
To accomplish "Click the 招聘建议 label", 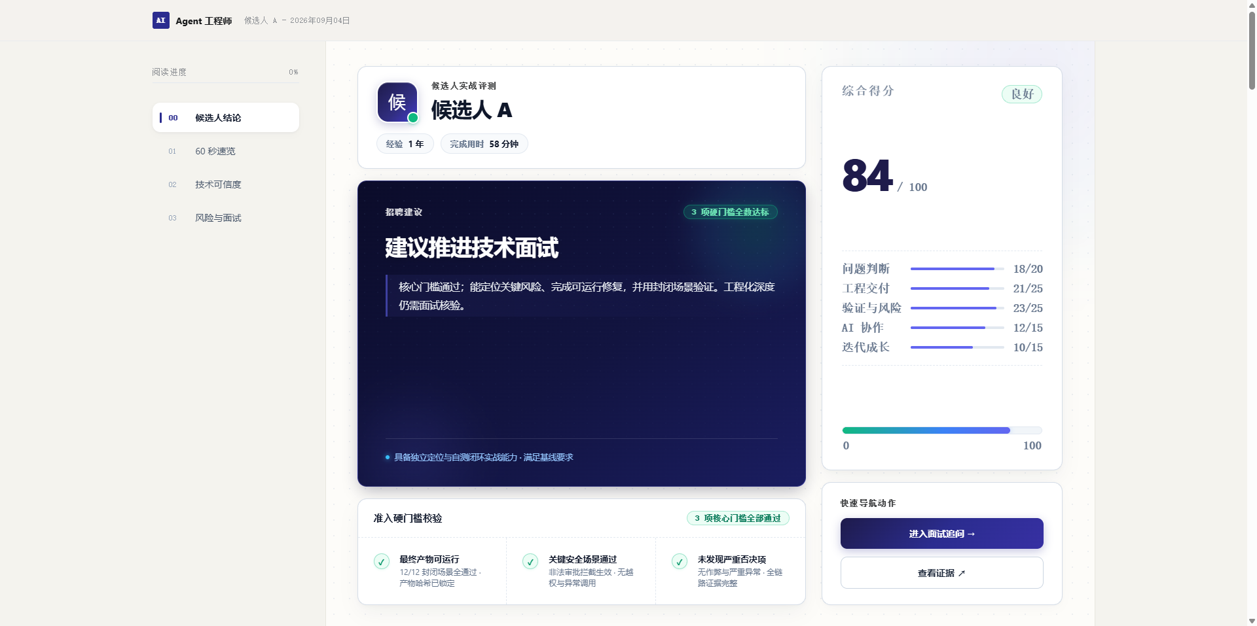I will tap(404, 212).
